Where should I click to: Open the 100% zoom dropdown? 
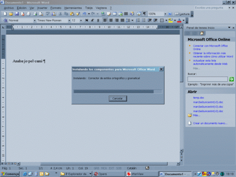point(165,14)
